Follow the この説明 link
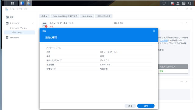 [164, 40]
